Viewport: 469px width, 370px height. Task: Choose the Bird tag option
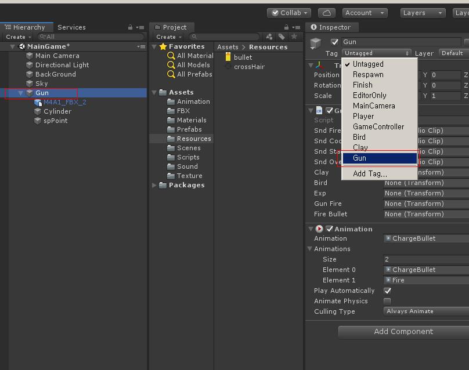[379, 137]
